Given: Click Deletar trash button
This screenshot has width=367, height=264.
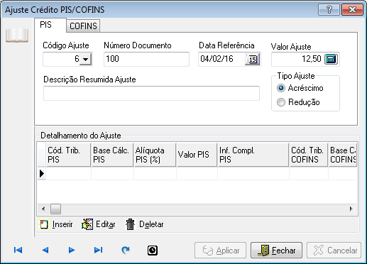Looking at the screenshot, I should tap(145, 224).
